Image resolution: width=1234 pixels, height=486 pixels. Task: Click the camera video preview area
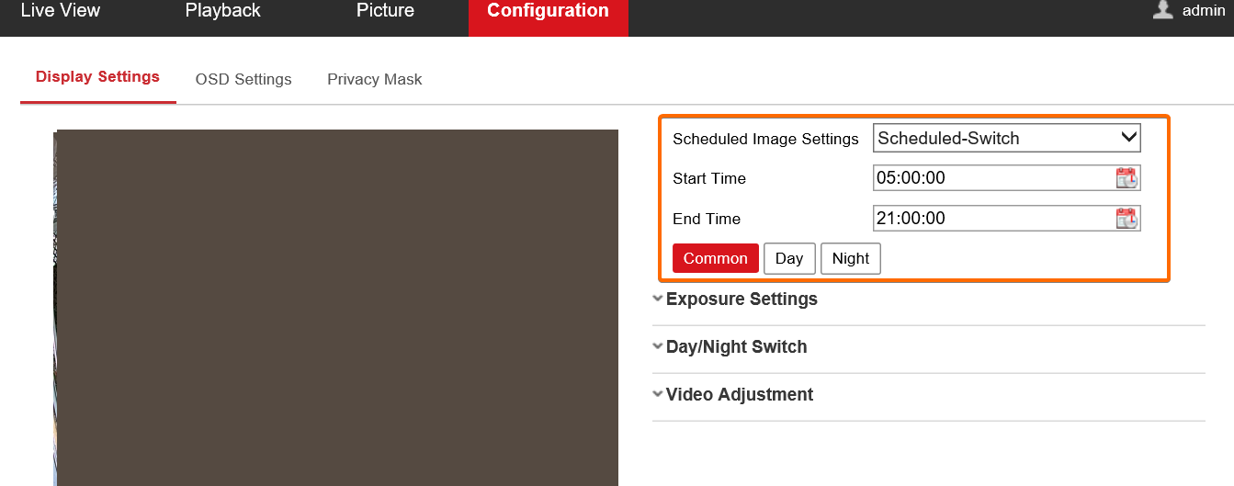(x=336, y=308)
